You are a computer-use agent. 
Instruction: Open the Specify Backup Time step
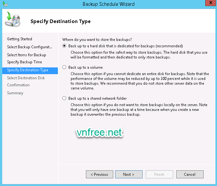24,62
